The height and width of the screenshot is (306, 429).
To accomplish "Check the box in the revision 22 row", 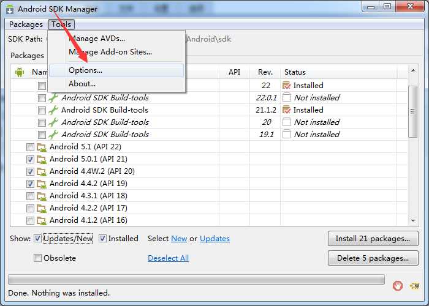I will click(x=42, y=86).
